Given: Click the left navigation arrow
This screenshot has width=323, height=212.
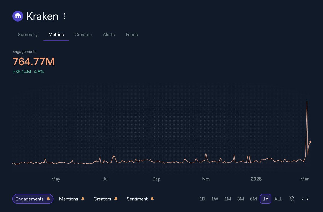Looking at the screenshot, I should (x=303, y=199).
